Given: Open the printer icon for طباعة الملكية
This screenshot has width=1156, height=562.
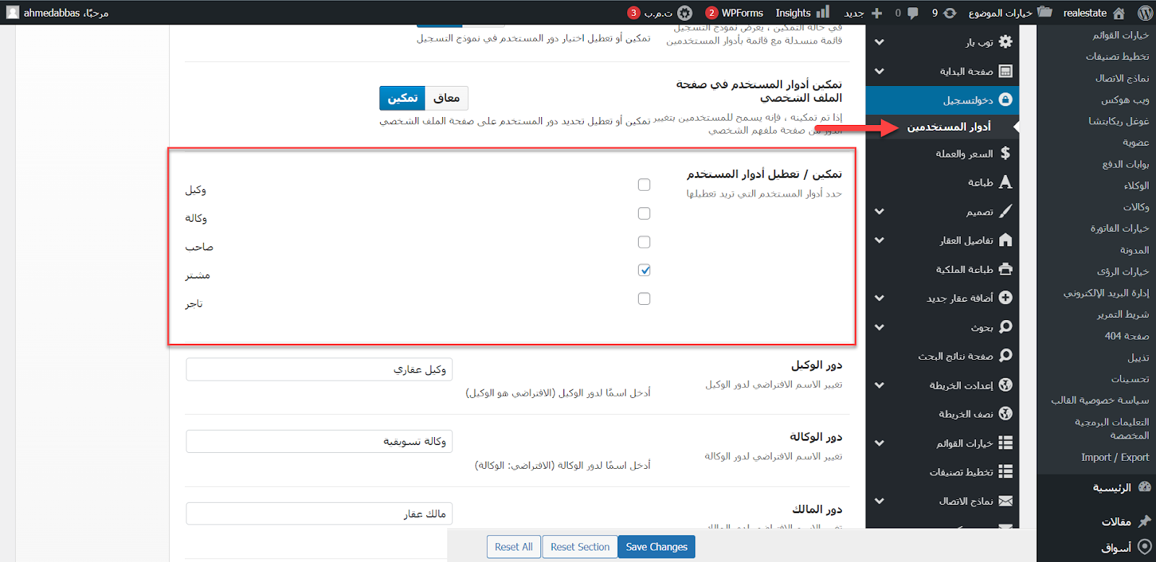Looking at the screenshot, I should (x=1005, y=269).
